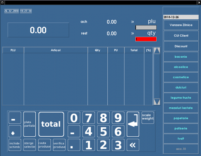Open the window menu icon in the title bar
The width and height of the screenshot is (201, 156).
2,2
